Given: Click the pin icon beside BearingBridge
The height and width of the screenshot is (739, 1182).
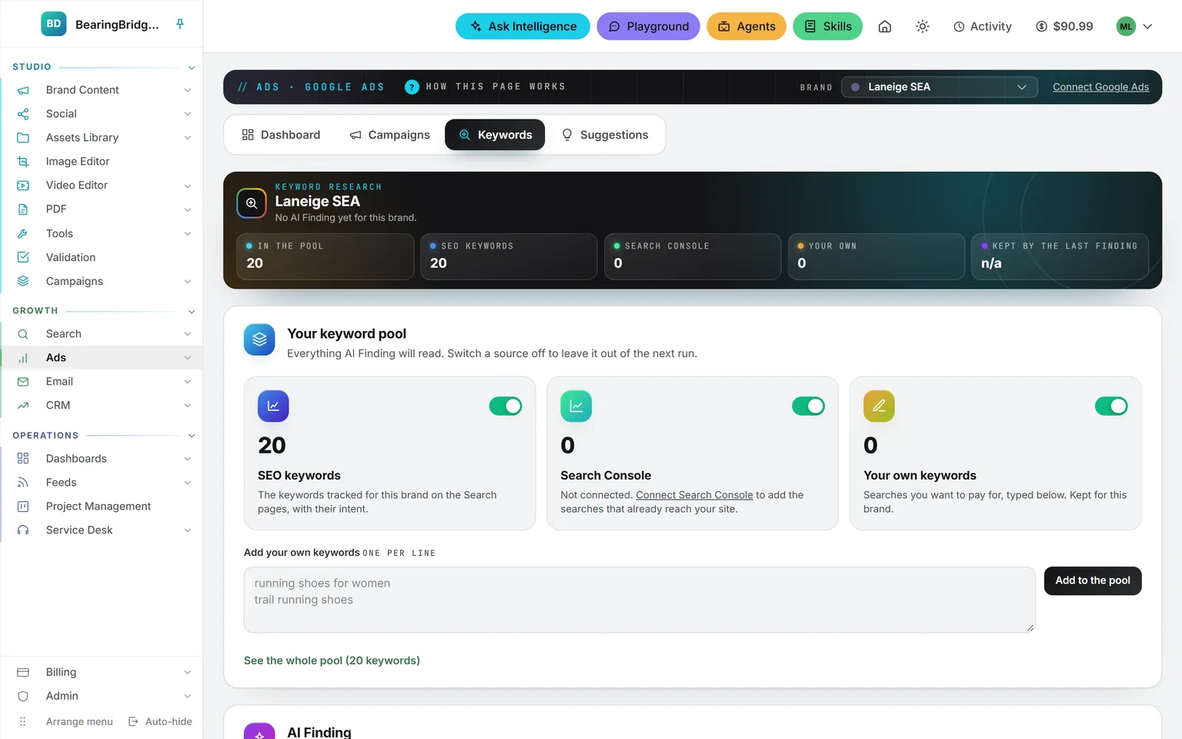Looking at the screenshot, I should tap(180, 24).
